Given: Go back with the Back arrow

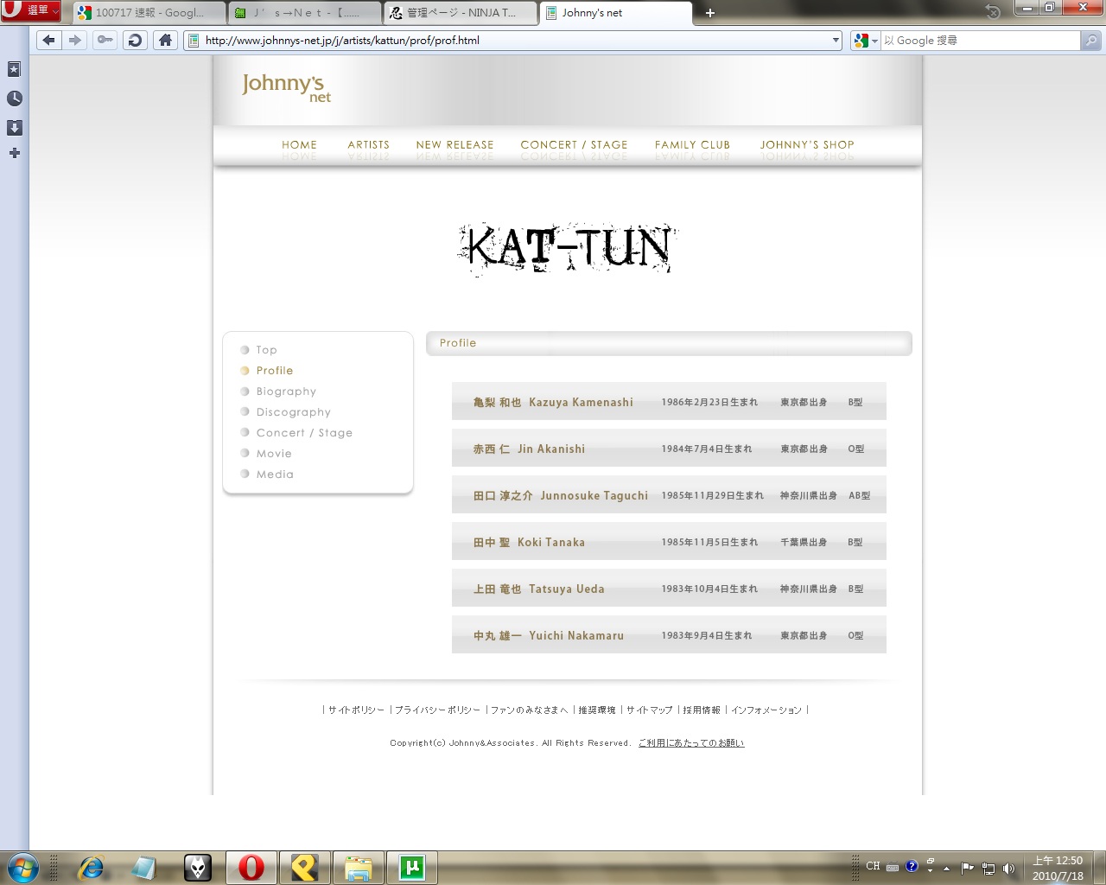Looking at the screenshot, I should (48, 40).
